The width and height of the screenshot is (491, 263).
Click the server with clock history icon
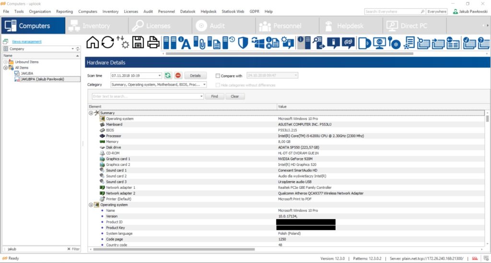[229, 43]
